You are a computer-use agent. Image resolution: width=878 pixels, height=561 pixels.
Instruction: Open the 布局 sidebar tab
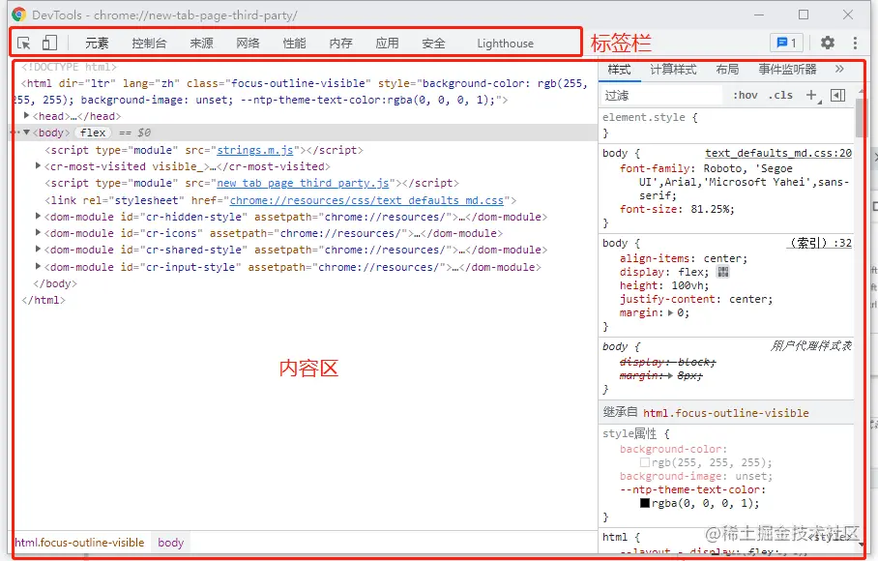(x=727, y=70)
